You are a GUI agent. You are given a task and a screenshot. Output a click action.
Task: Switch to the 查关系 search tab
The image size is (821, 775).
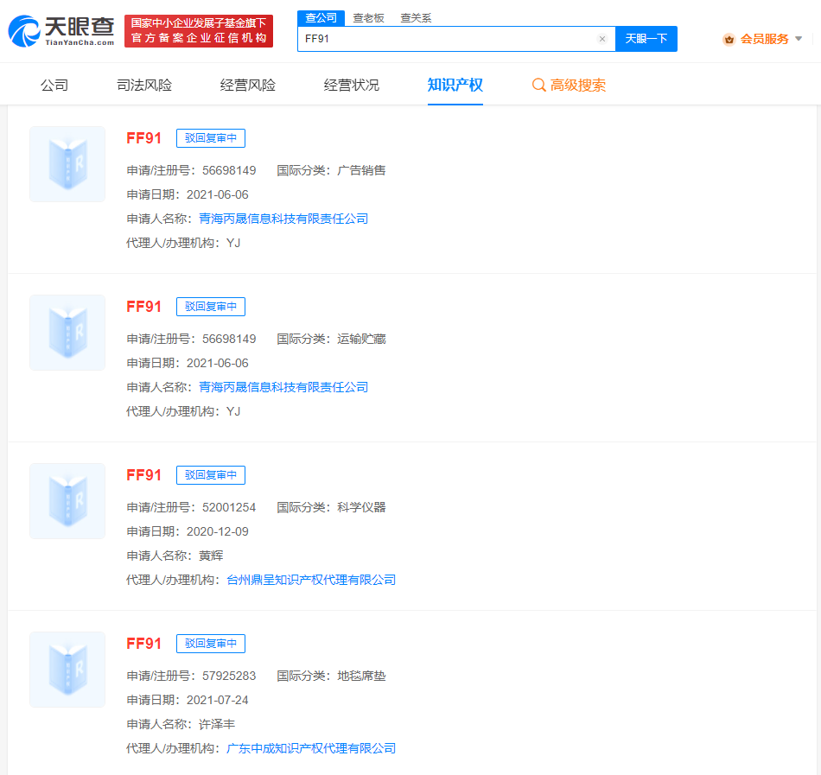click(417, 18)
